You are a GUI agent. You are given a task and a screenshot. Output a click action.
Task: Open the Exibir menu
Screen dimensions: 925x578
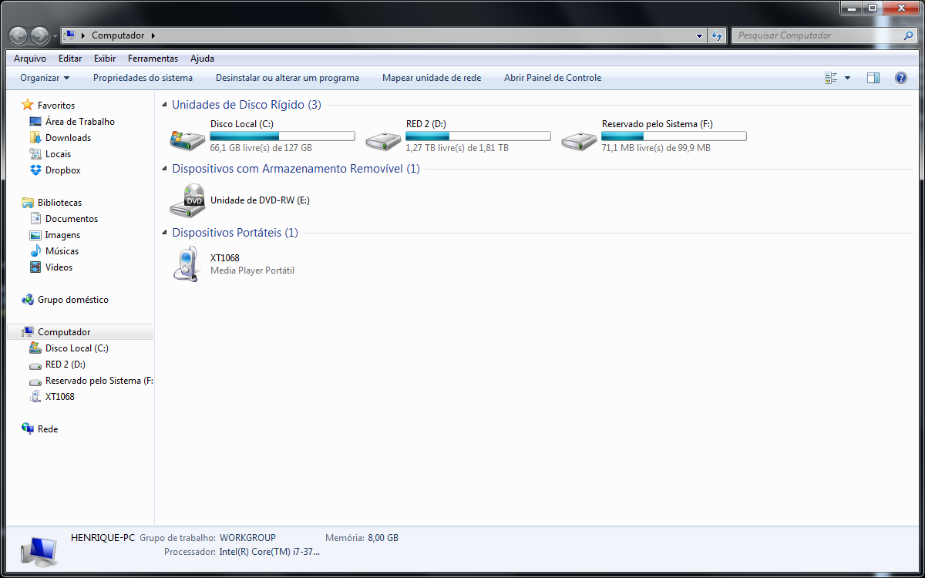[x=105, y=59]
